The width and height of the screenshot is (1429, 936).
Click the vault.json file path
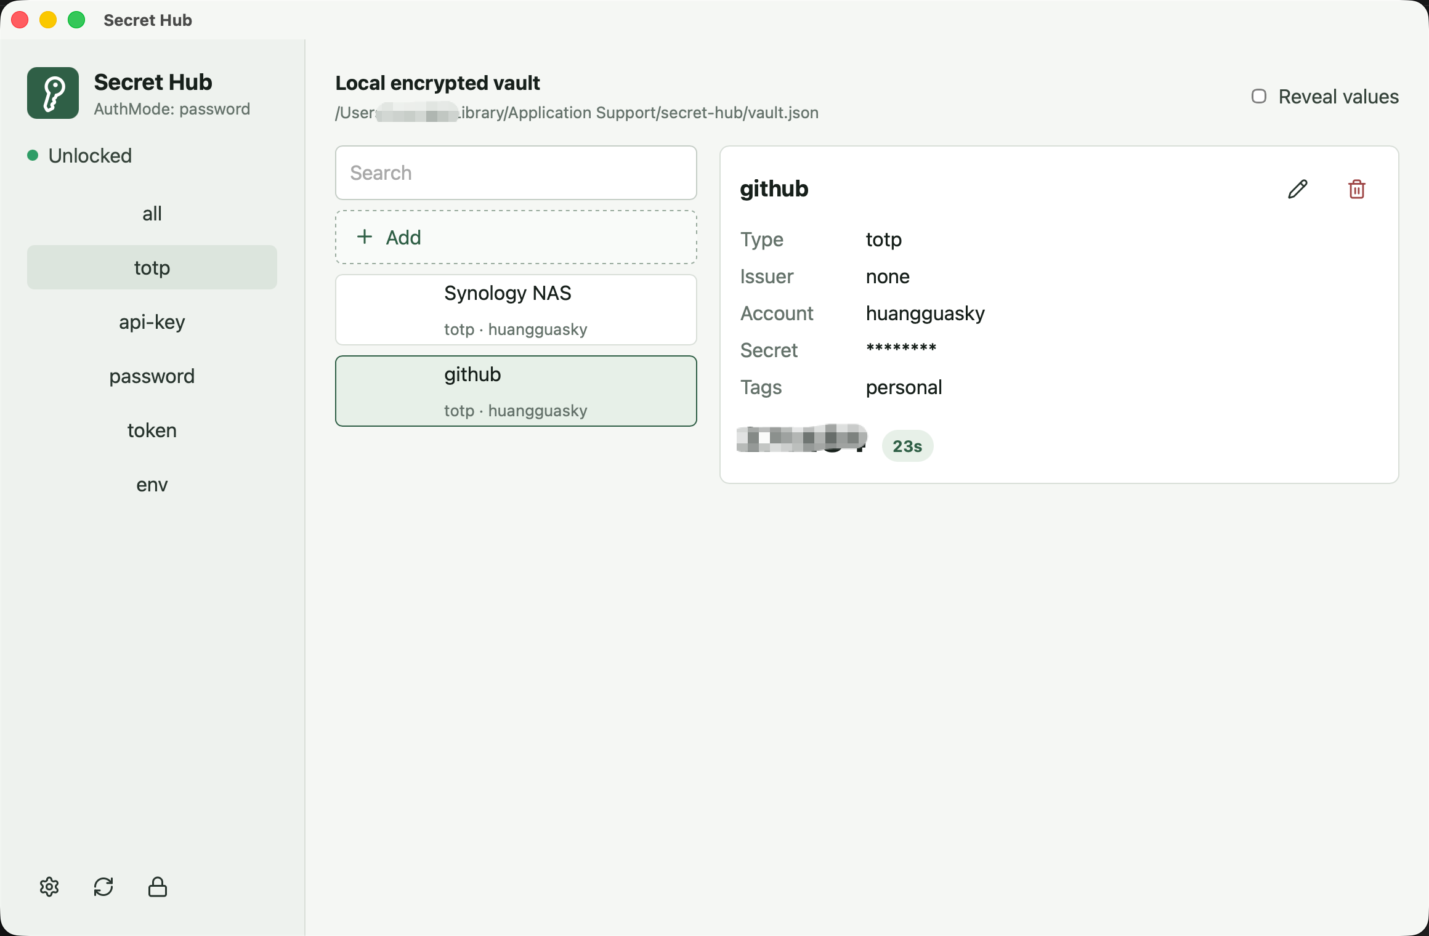(x=577, y=113)
